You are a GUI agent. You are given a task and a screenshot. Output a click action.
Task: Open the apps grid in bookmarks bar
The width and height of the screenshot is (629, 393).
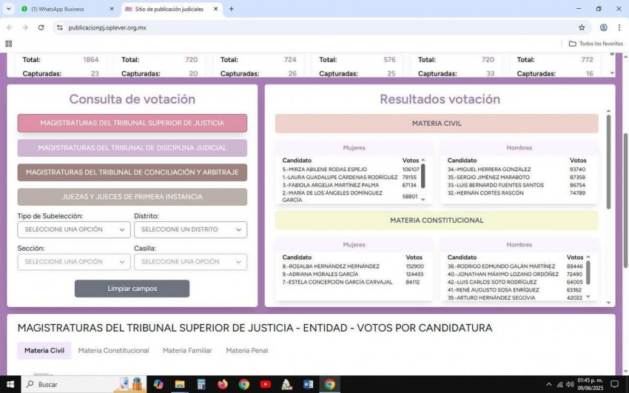point(9,44)
